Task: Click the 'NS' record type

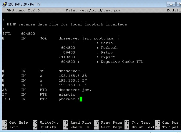Action: pos(42,71)
